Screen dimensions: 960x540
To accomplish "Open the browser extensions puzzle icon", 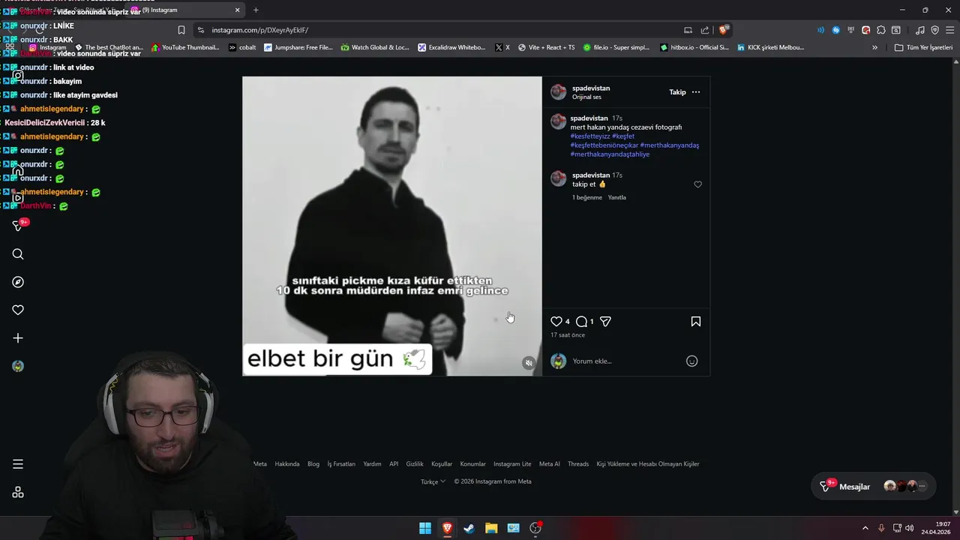I will 881,30.
